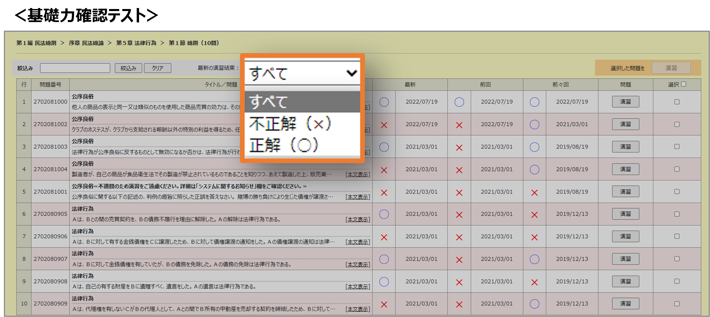Check the selection box for row 2
This screenshot has width=710, height=317.
677,124
